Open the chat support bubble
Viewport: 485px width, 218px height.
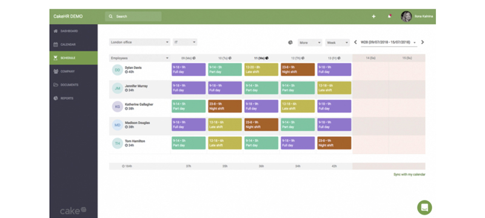click(x=424, y=208)
